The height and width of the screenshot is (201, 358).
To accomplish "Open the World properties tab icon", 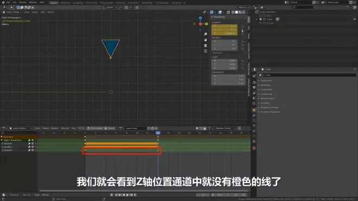I will click(254, 104).
